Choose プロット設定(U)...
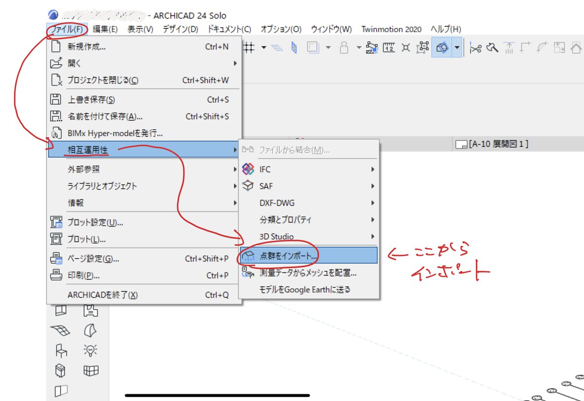Screen dimensions: 584x401 [144, 223]
